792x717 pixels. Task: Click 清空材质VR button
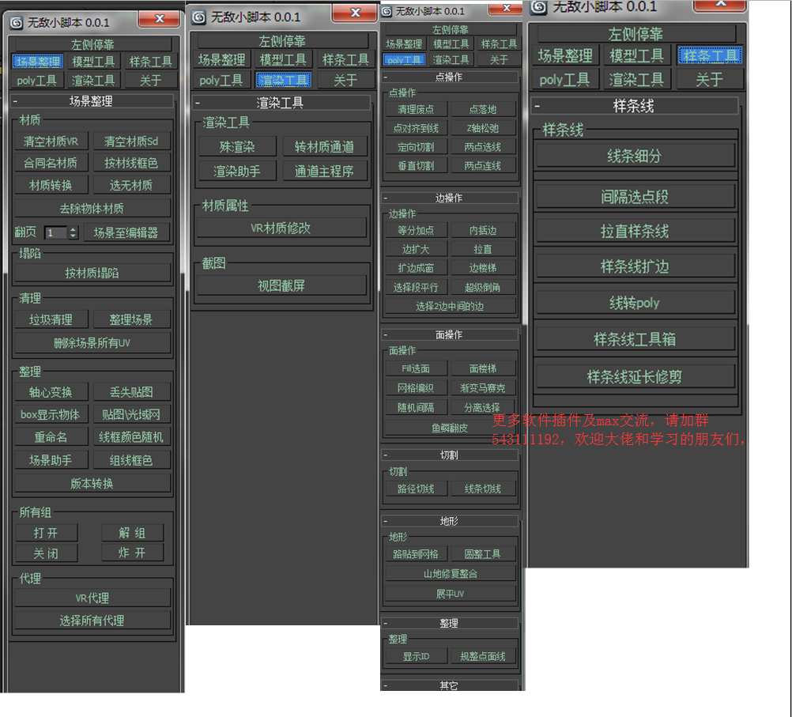tap(51, 142)
